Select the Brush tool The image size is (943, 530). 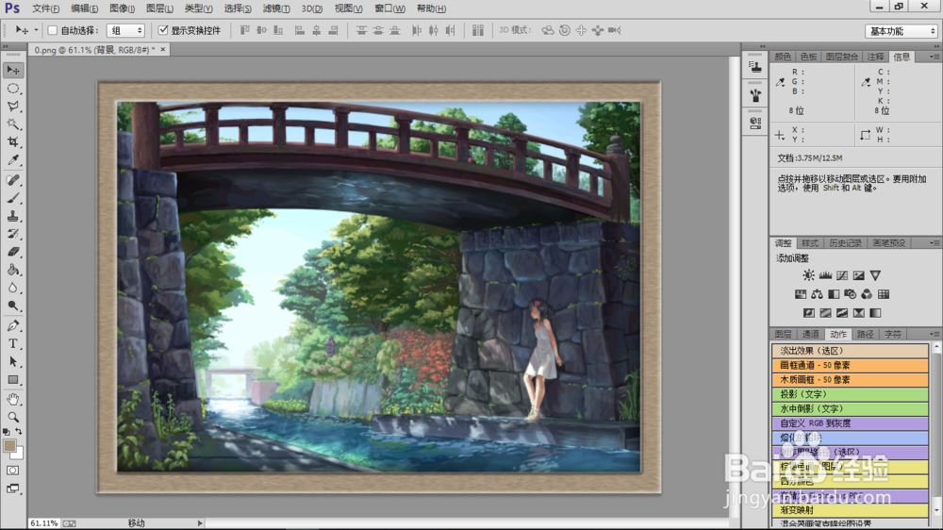12,198
